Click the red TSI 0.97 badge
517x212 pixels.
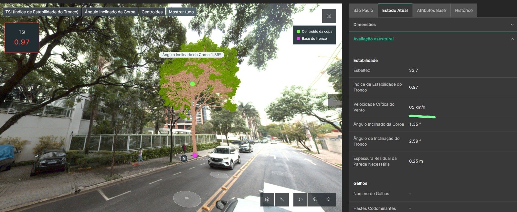(x=22, y=38)
